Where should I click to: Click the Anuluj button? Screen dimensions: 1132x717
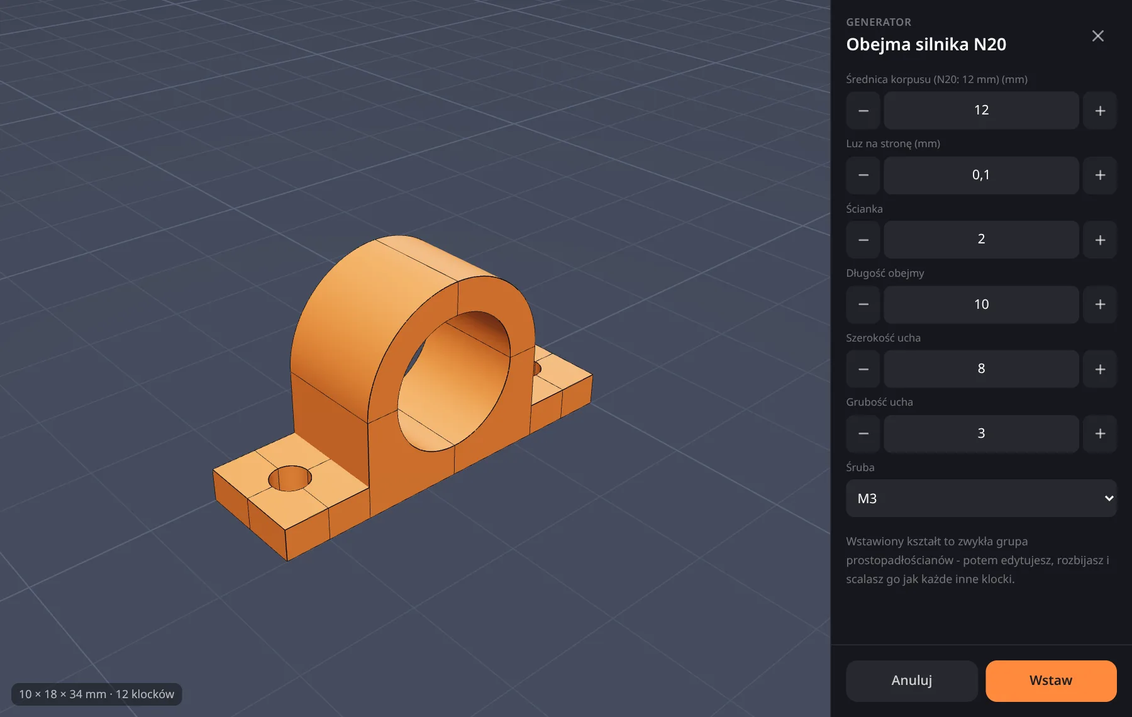(912, 681)
